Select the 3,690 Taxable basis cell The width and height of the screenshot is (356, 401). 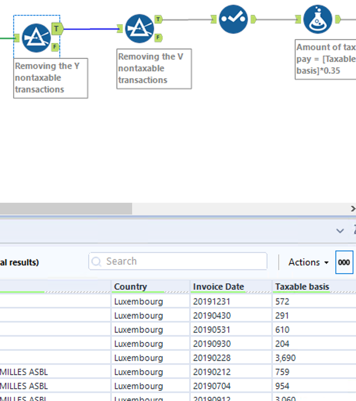click(x=285, y=358)
